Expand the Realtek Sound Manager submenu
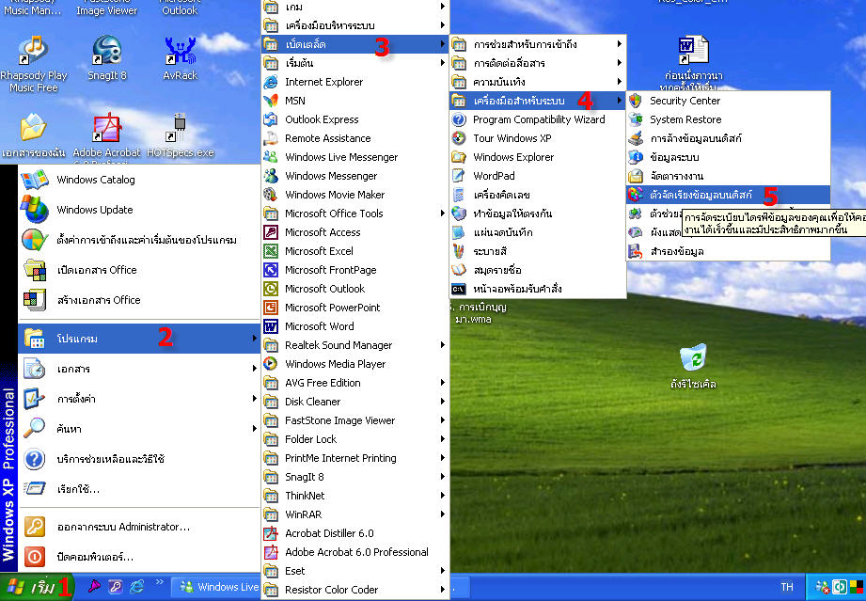Image resolution: width=866 pixels, height=601 pixels. click(x=355, y=344)
